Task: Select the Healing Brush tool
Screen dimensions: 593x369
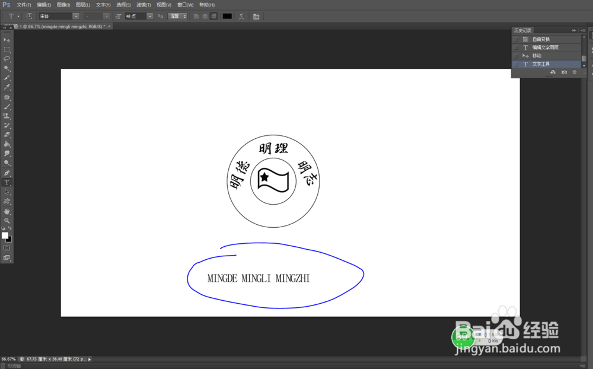Action: coord(7,97)
